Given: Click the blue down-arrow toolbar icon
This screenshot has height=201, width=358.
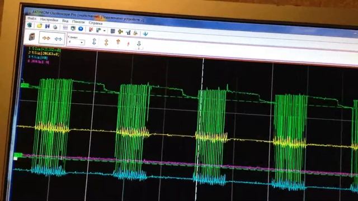Looking at the screenshot, I should pyautogui.click(x=145, y=34).
